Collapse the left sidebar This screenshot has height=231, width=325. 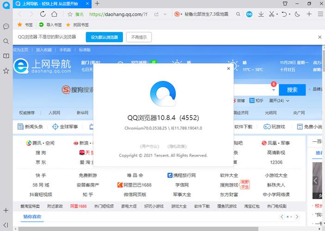point(6,225)
